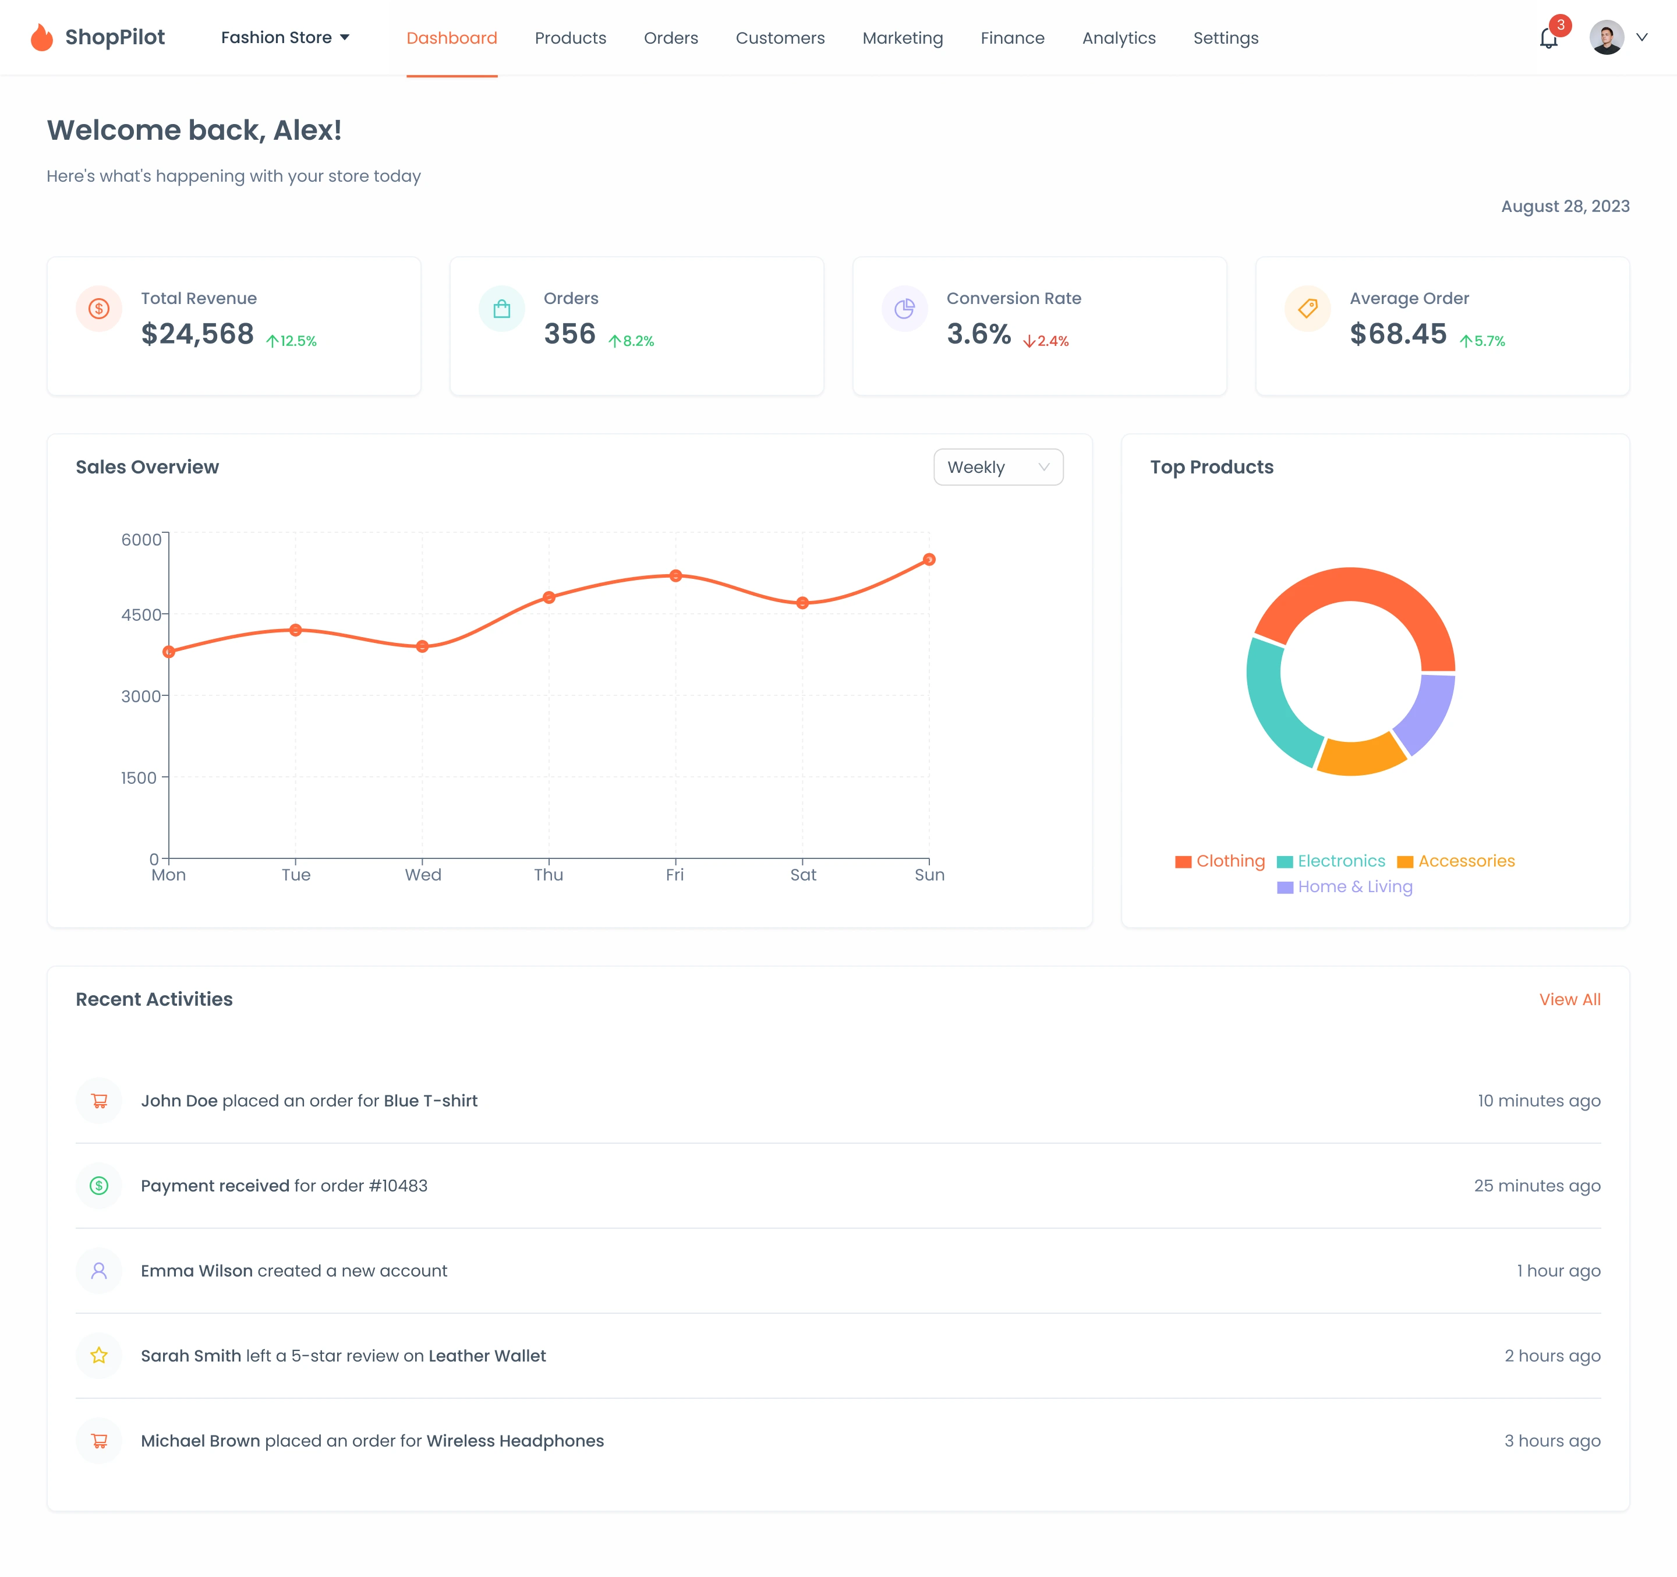Switch to the Products tab
Viewport: 1677px width, 1577px height.
point(570,38)
